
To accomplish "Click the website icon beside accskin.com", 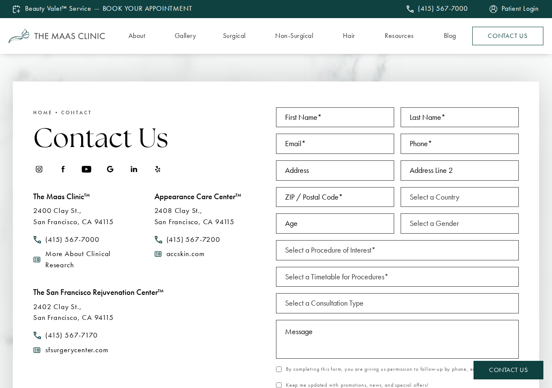I will (x=158, y=254).
